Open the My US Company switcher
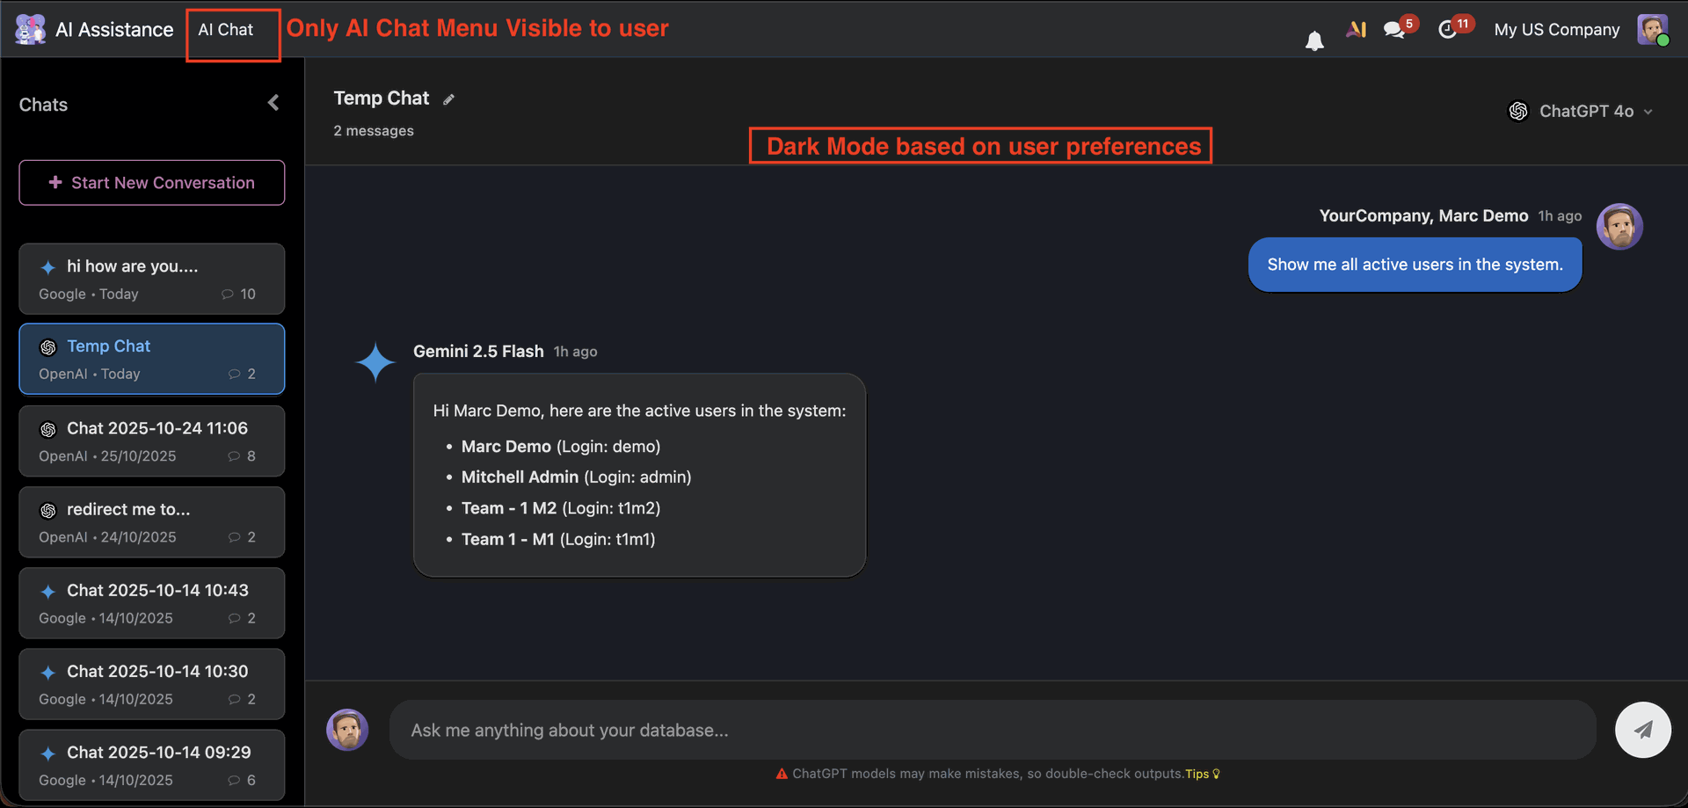 pyautogui.click(x=1556, y=29)
